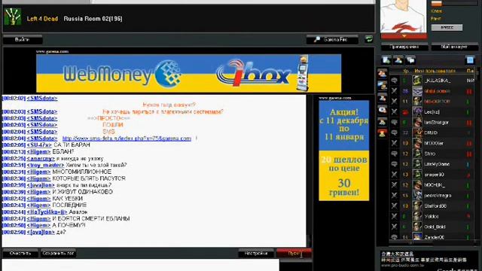The image size is (482, 271).
Task: Open the tab left of Мой аккаунт
Action: point(404,47)
